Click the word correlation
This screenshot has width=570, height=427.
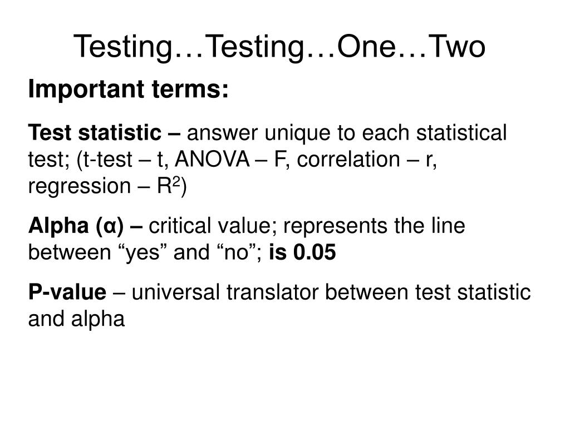pyautogui.click(x=348, y=159)
